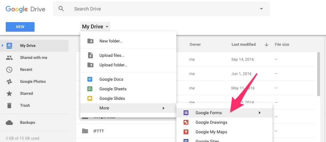Expand My Drive tree in sidebar
Viewport: 326px width, 142px height.
[2, 45]
